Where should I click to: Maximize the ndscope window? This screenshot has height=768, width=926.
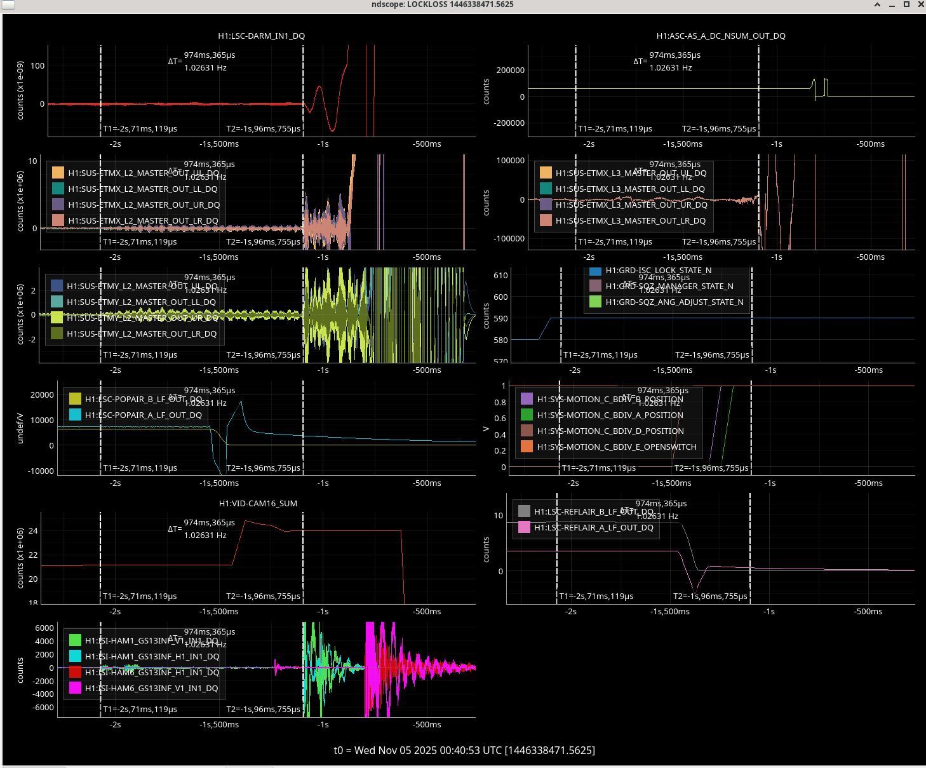[x=906, y=4]
